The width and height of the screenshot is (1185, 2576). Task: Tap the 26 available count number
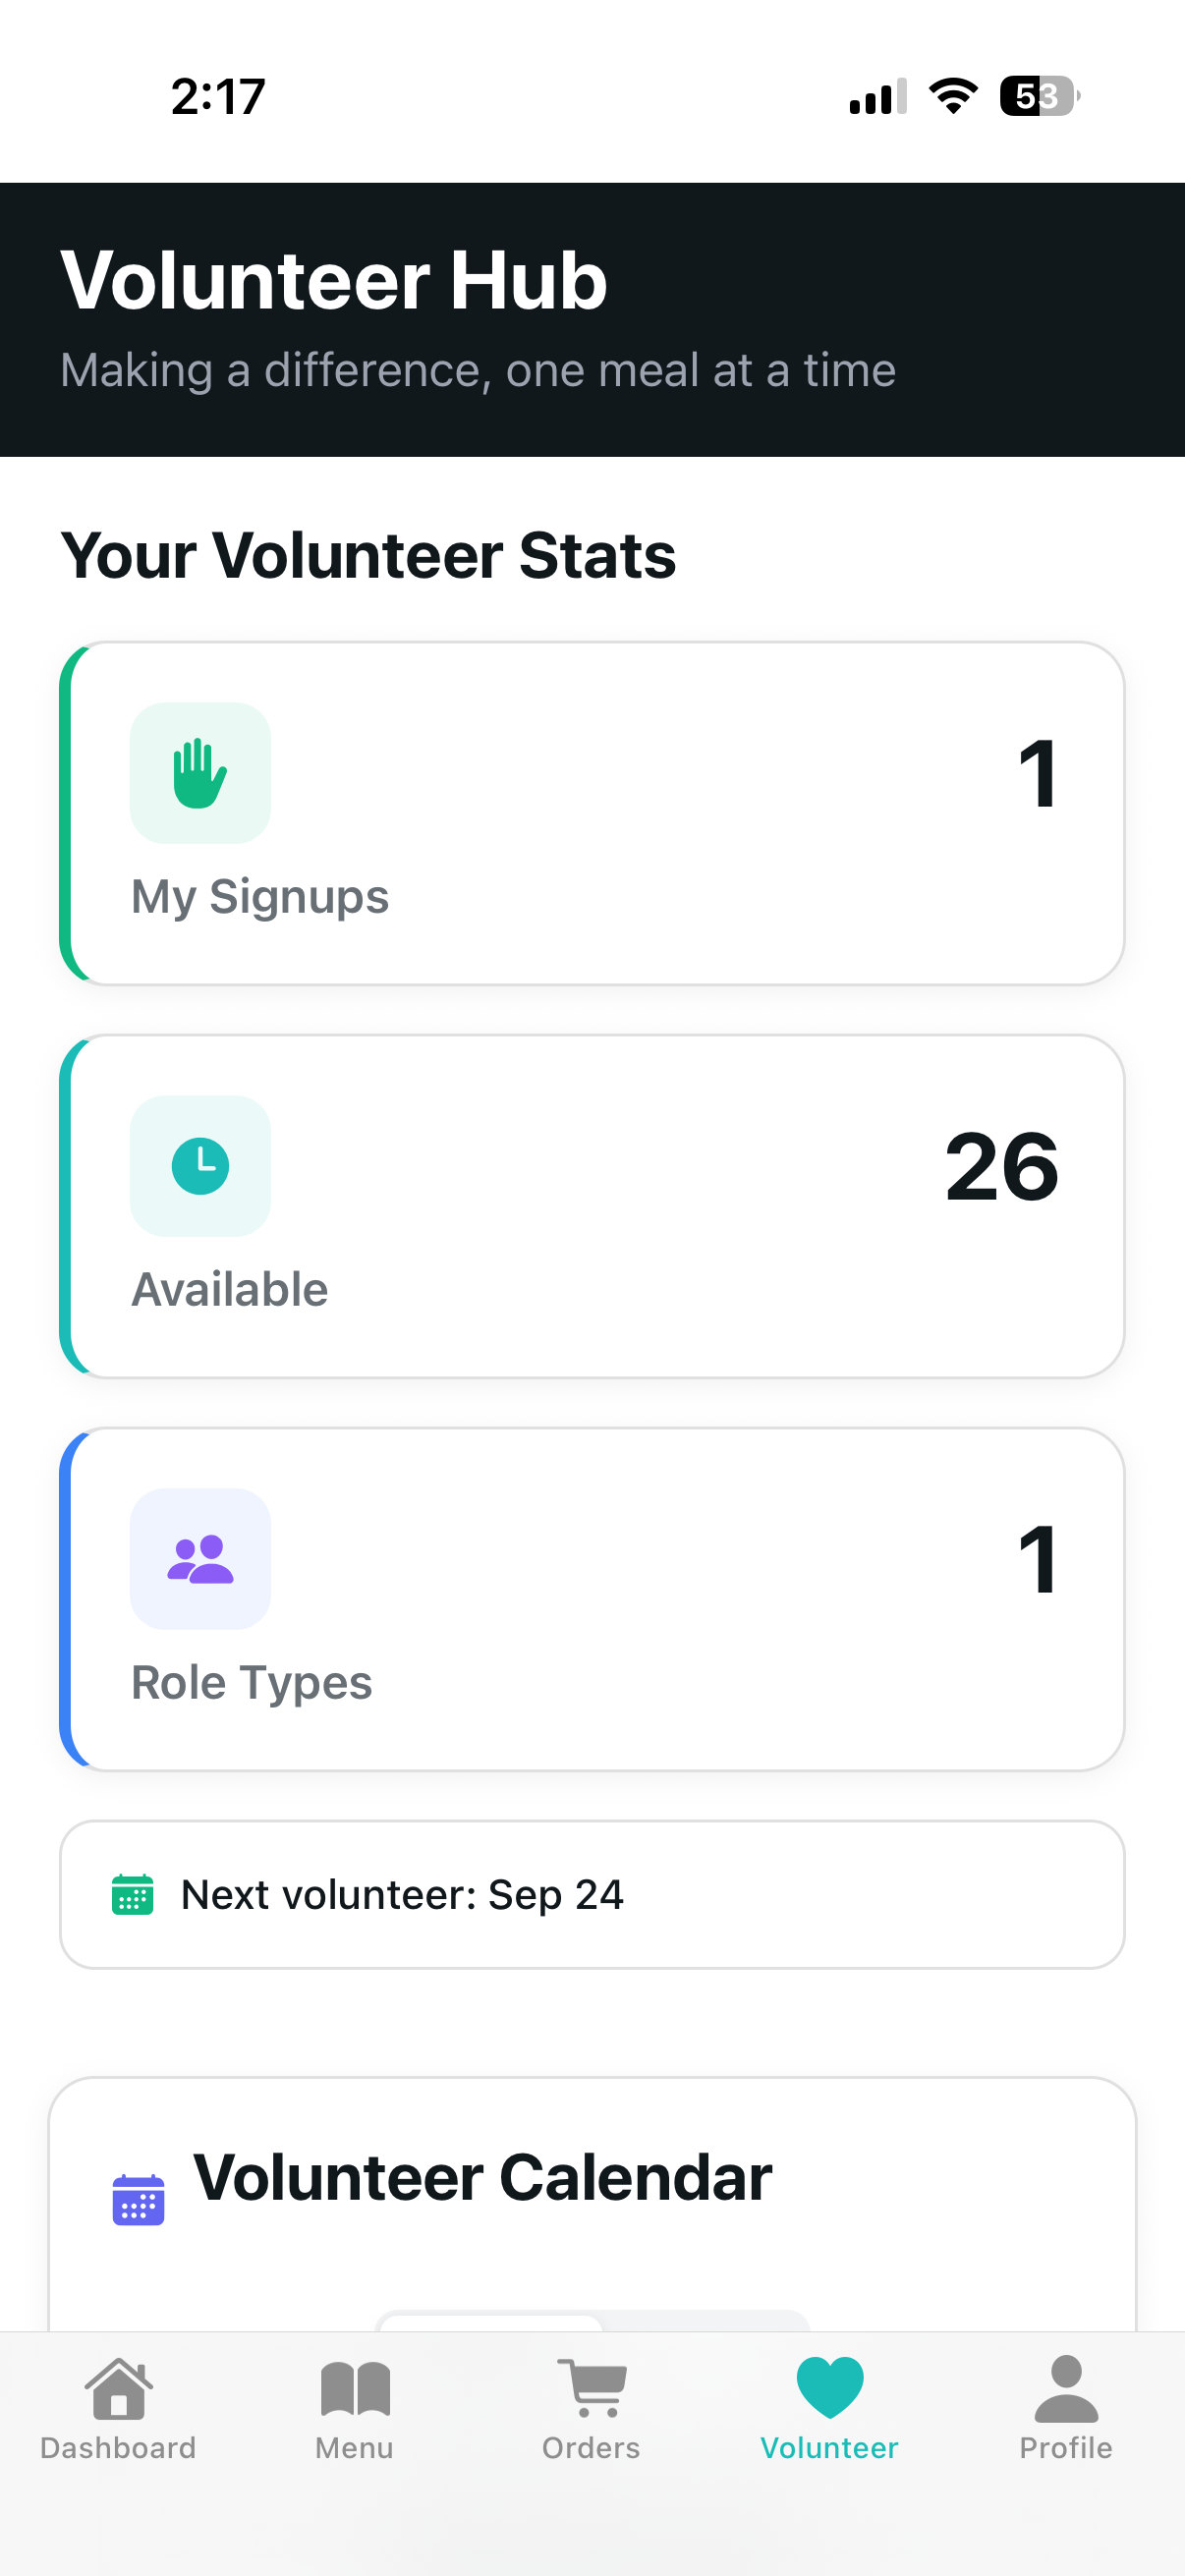click(1001, 1166)
